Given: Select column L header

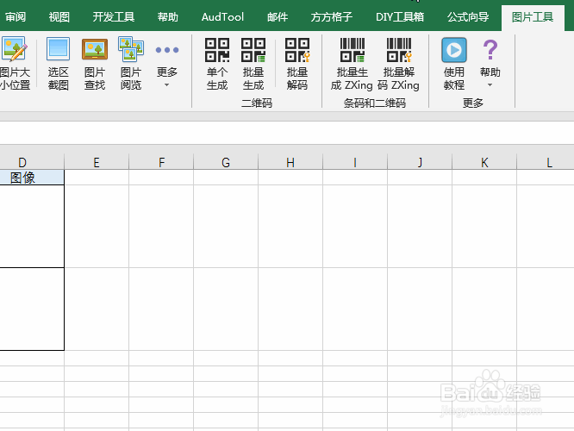Looking at the screenshot, I should click(546, 162).
